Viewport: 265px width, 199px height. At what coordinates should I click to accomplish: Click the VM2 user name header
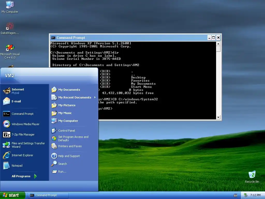pyautogui.click(x=10, y=75)
